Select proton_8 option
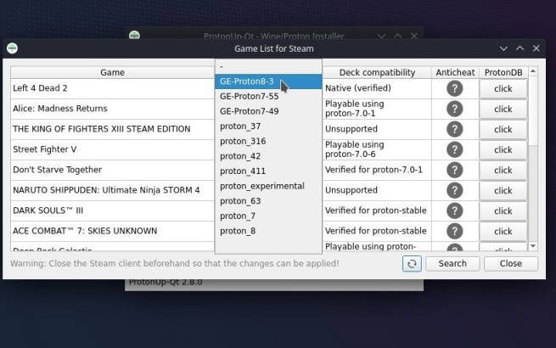The height and width of the screenshot is (348, 556). pos(268,231)
